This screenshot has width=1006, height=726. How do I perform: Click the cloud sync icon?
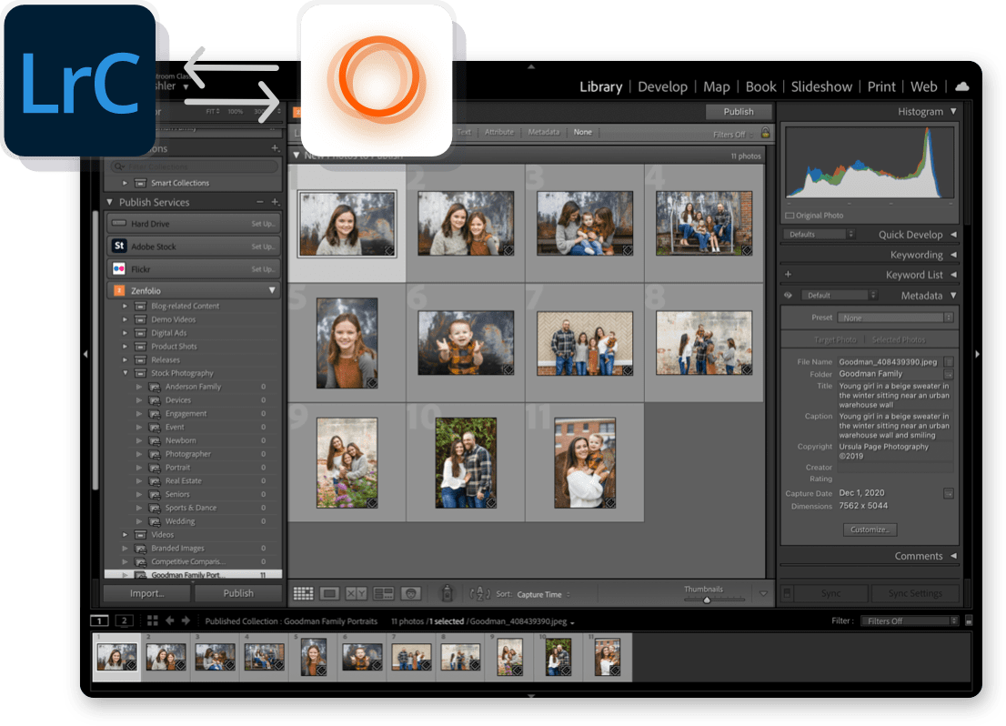coord(961,86)
